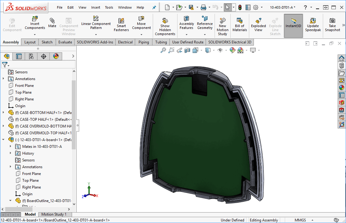
Task: Collapse the 12-403-DT01-A-board tree node
Action: point(3,140)
